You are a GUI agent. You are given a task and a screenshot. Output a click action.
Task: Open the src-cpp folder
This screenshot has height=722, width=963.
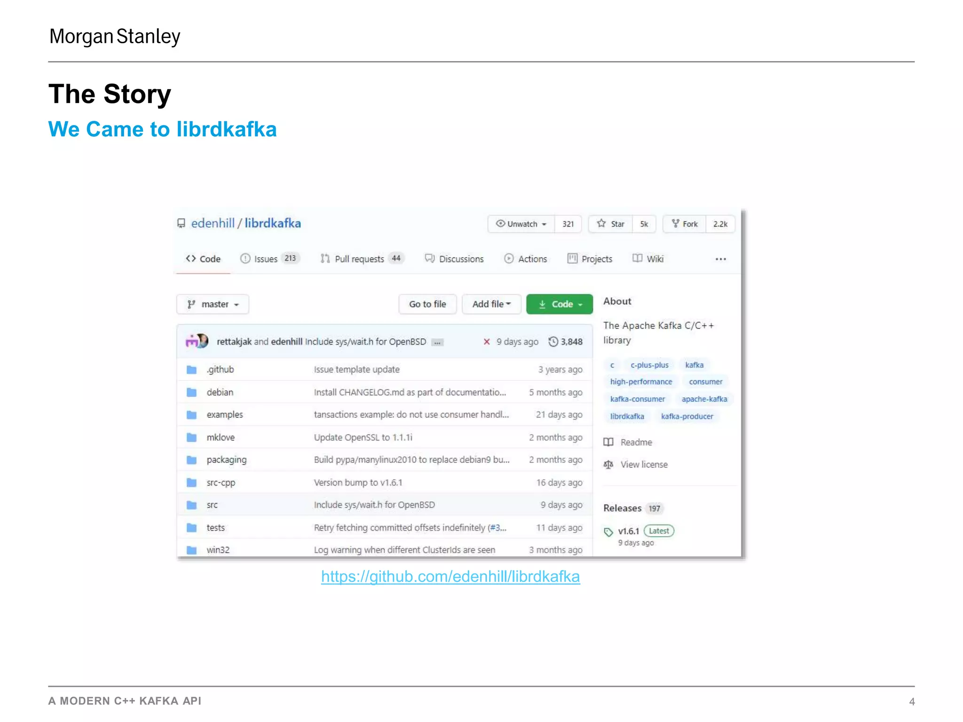pos(221,483)
